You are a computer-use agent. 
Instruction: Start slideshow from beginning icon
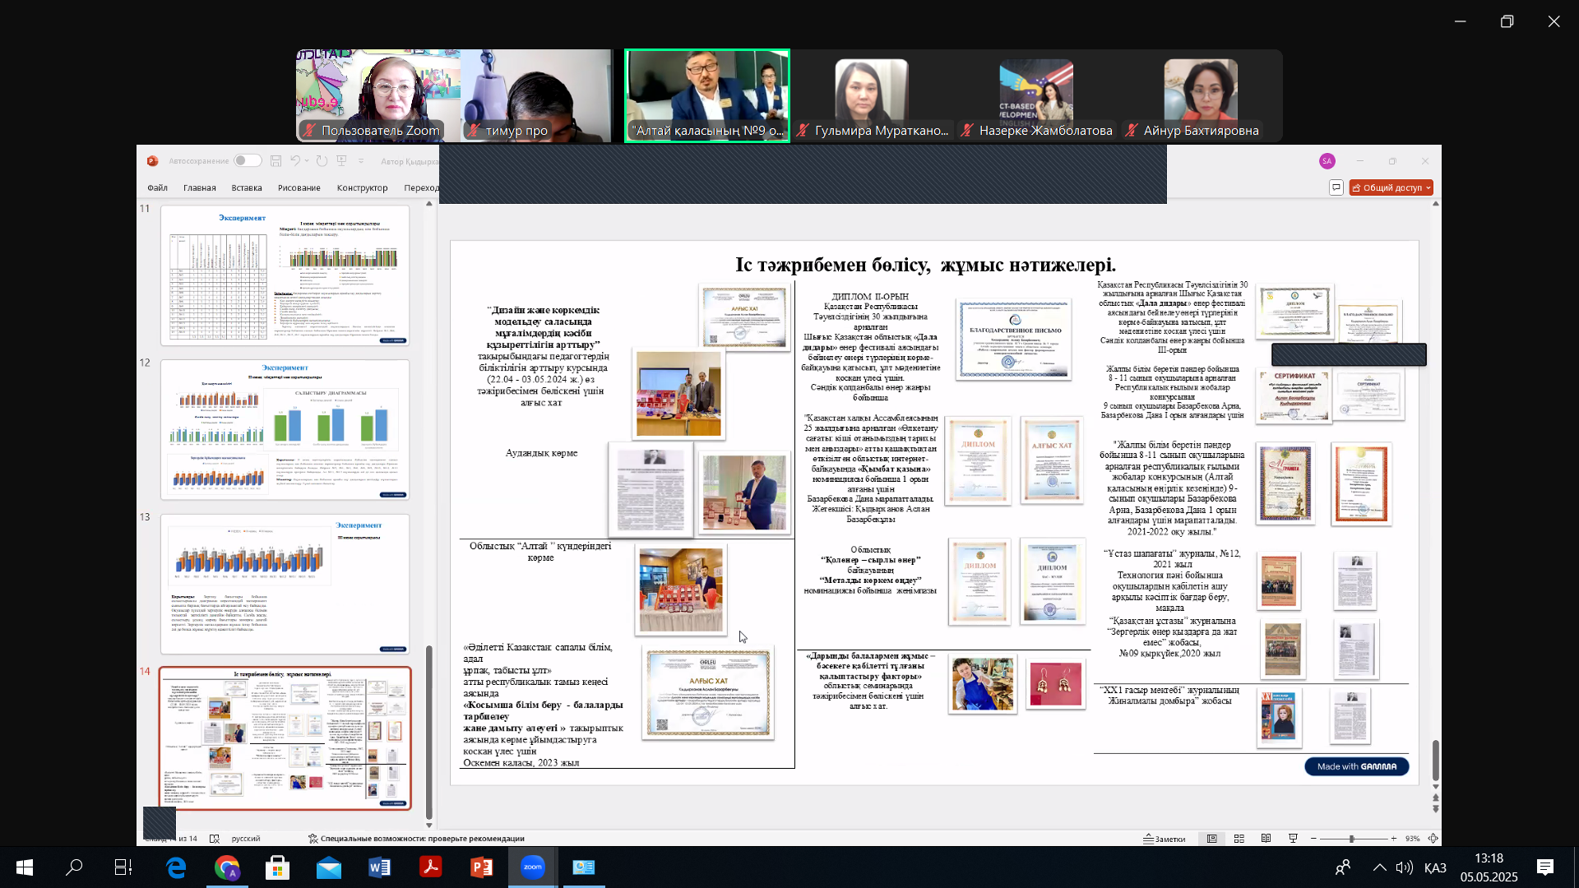click(x=342, y=161)
